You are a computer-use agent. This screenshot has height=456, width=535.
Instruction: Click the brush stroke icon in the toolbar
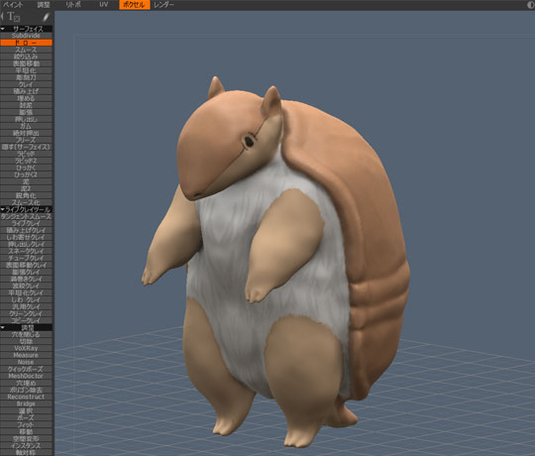46,17
